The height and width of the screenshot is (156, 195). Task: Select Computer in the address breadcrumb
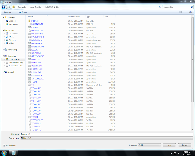22,7
